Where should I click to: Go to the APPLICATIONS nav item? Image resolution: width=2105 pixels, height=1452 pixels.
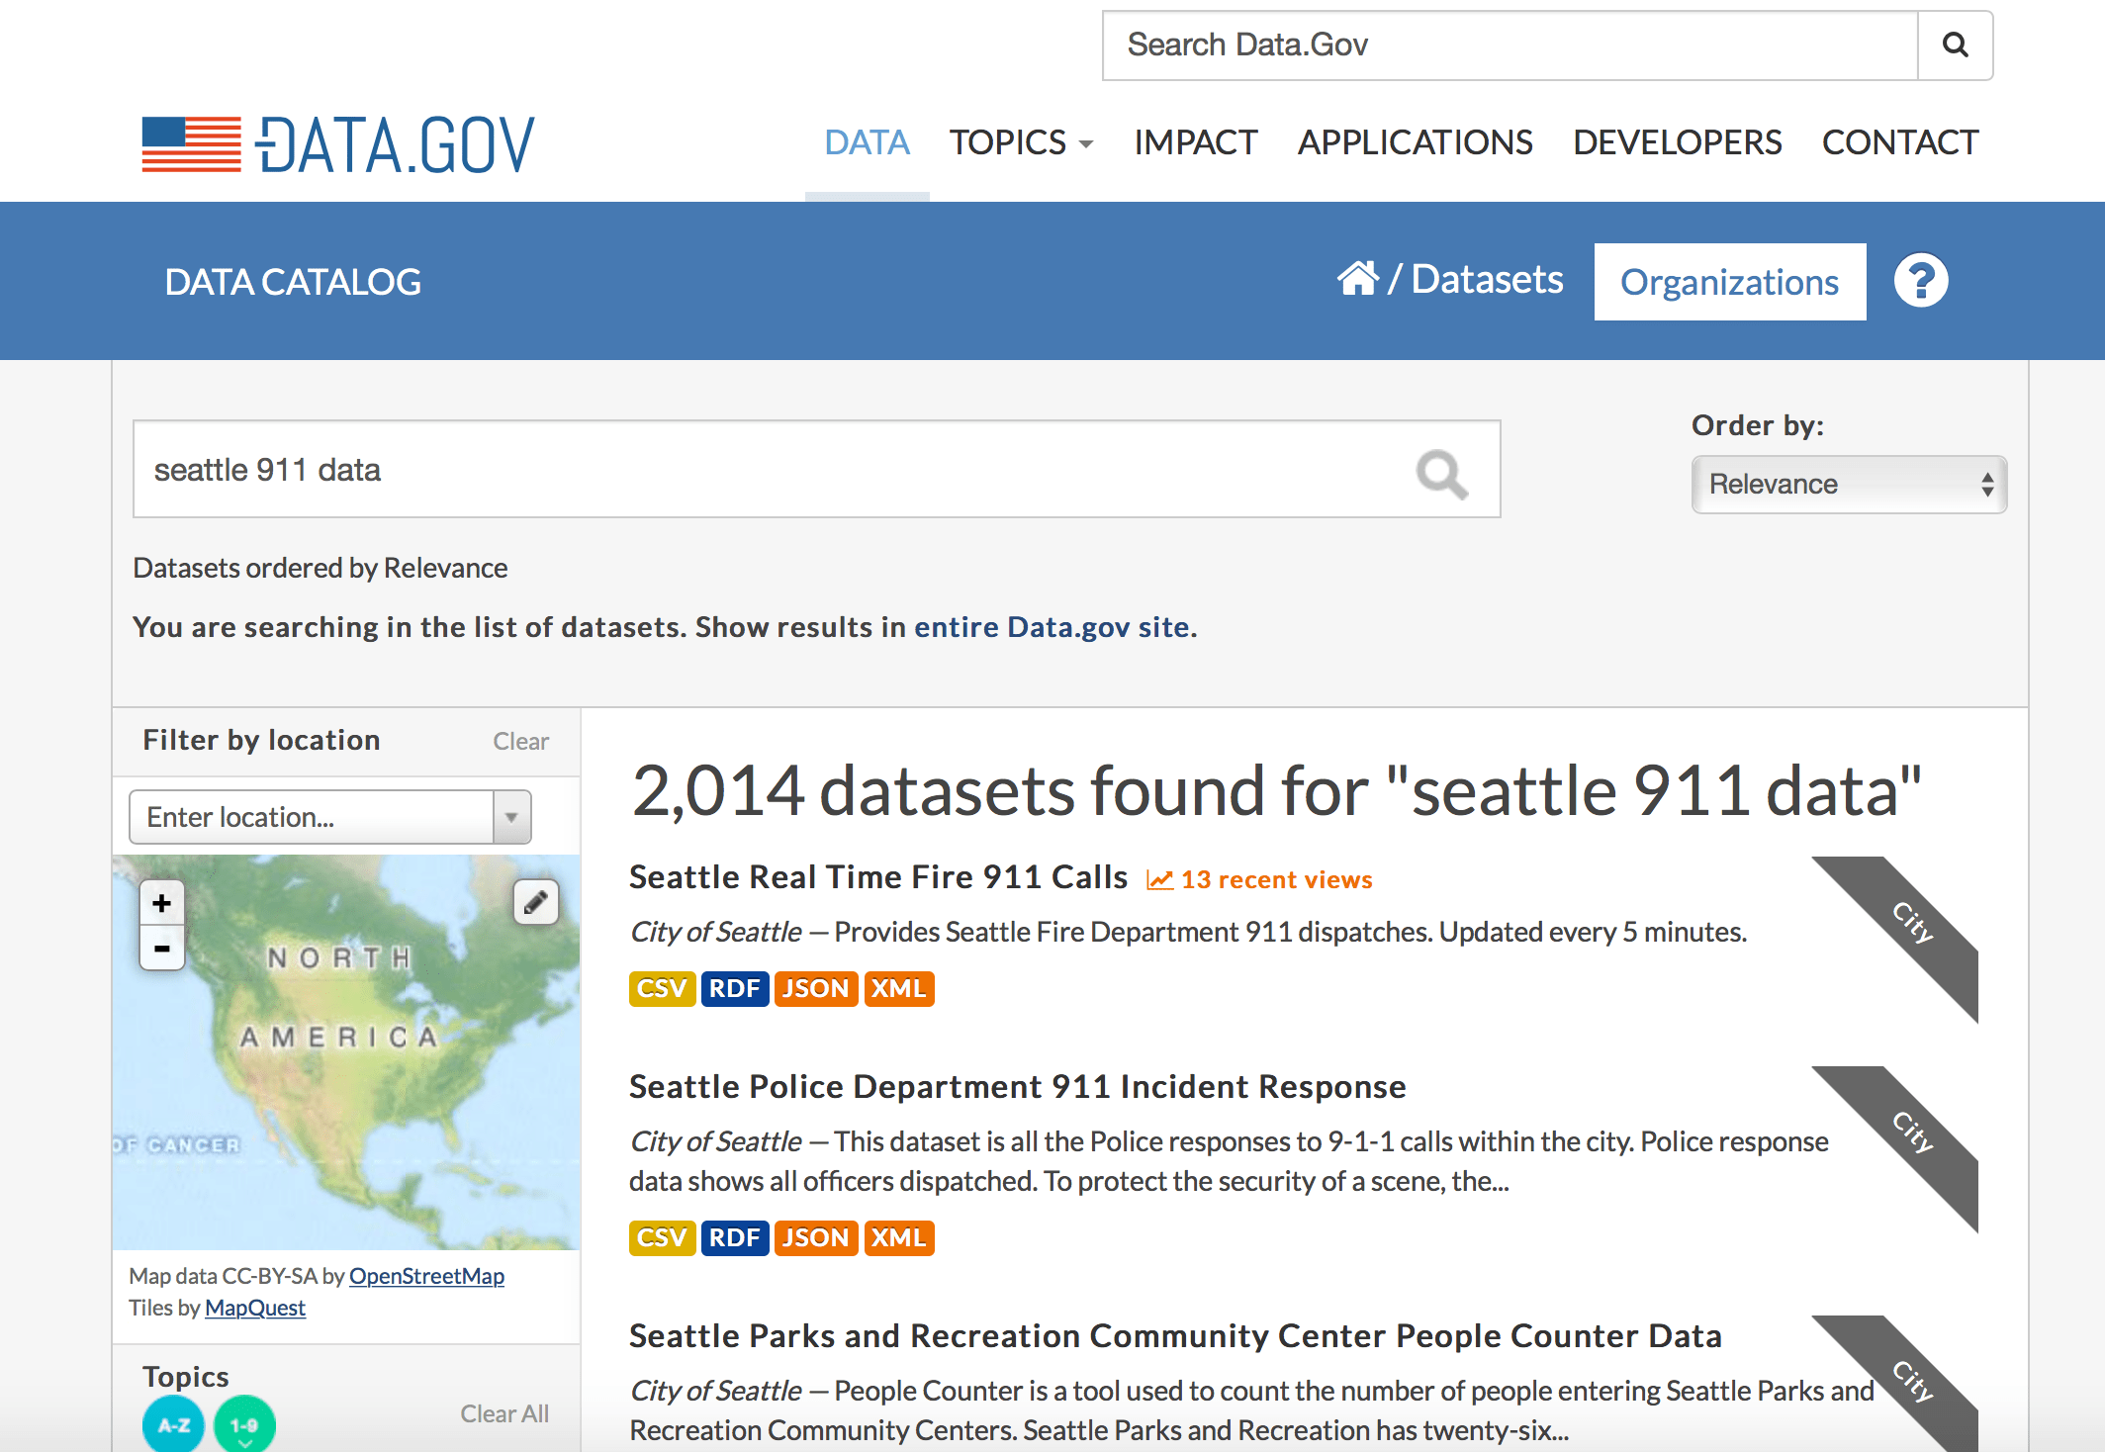(x=1415, y=143)
